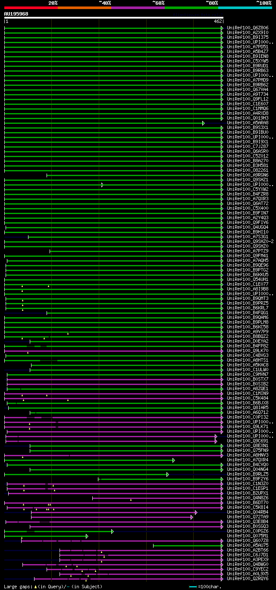Screen dimensions: 276x590
Task: Click the short green alignment bar for A5AU75
Action: [x=188, y=546]
